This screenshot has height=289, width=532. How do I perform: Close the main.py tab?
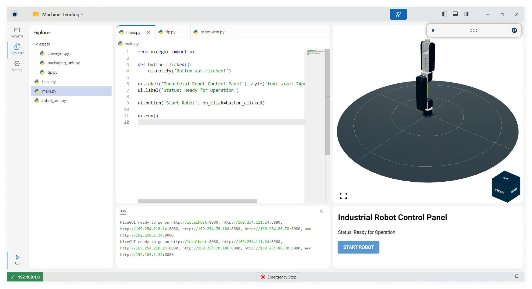148,32
